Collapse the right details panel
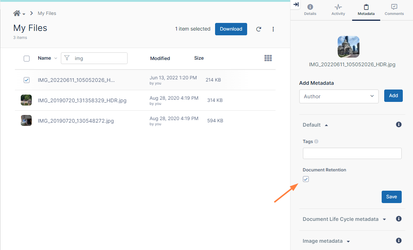This screenshot has width=413, height=250. pos(296,4)
